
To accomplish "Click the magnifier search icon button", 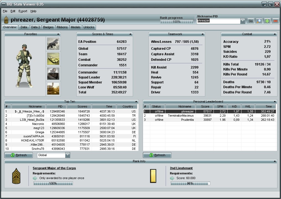I will click(x=259, y=21).
